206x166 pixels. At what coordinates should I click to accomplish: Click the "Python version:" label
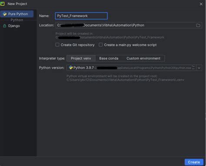52,68
